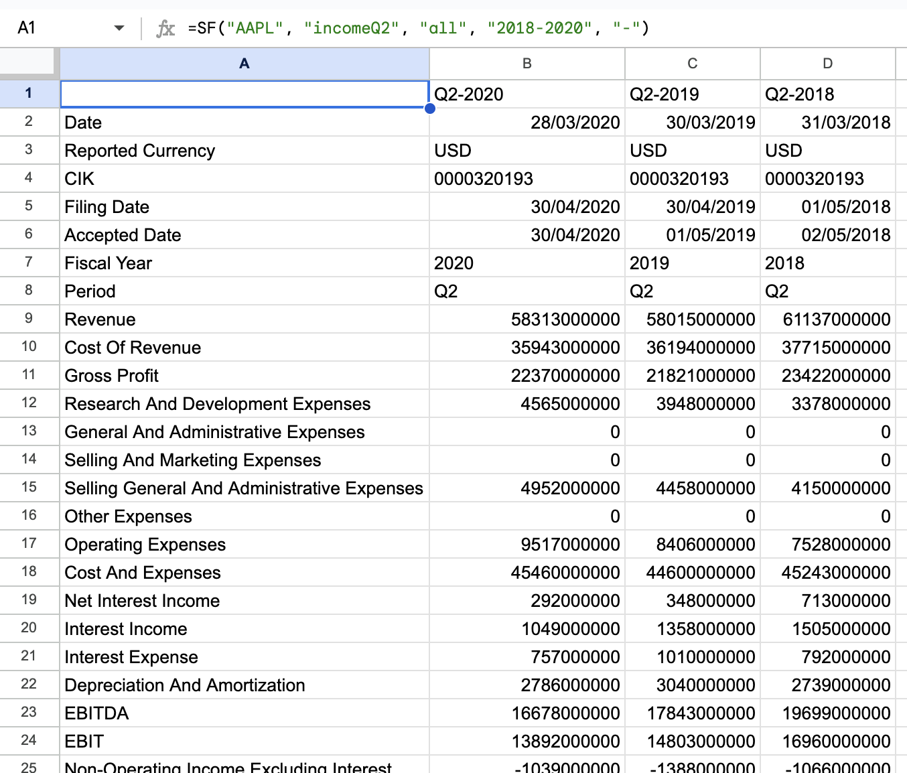Click filing date 01/05/2018

(828, 206)
